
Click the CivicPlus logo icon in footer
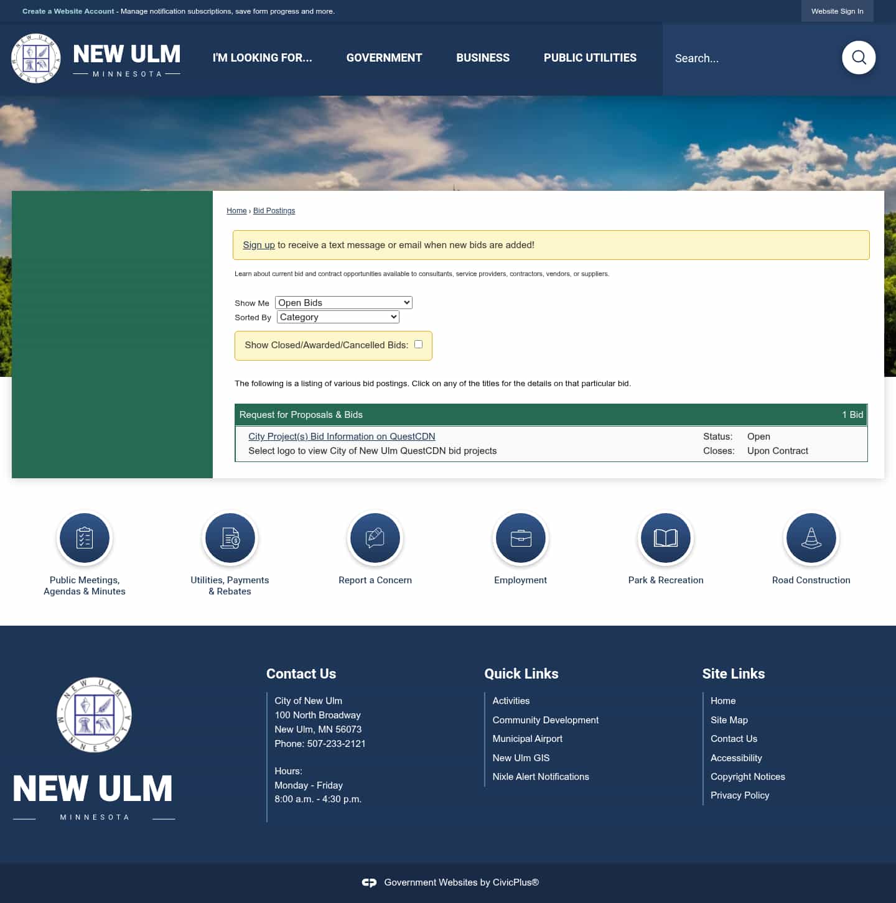(x=370, y=882)
